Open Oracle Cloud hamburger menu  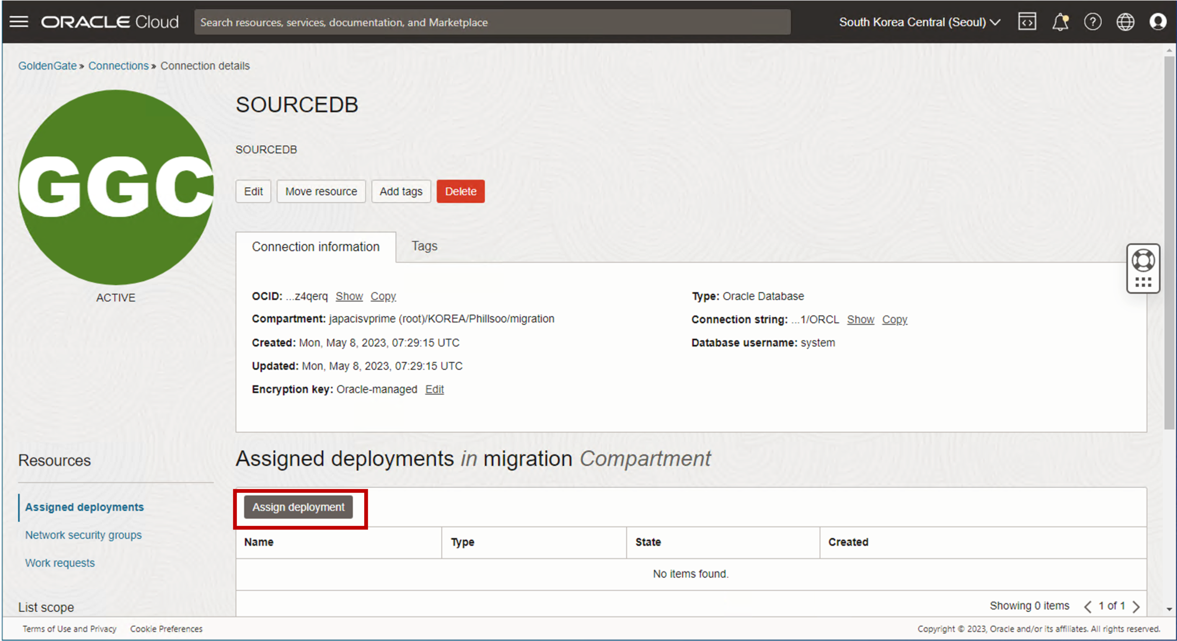click(19, 21)
